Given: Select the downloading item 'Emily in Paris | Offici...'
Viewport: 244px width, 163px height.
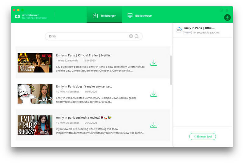Looking at the screenshot, I should pyautogui.click(x=199, y=28).
